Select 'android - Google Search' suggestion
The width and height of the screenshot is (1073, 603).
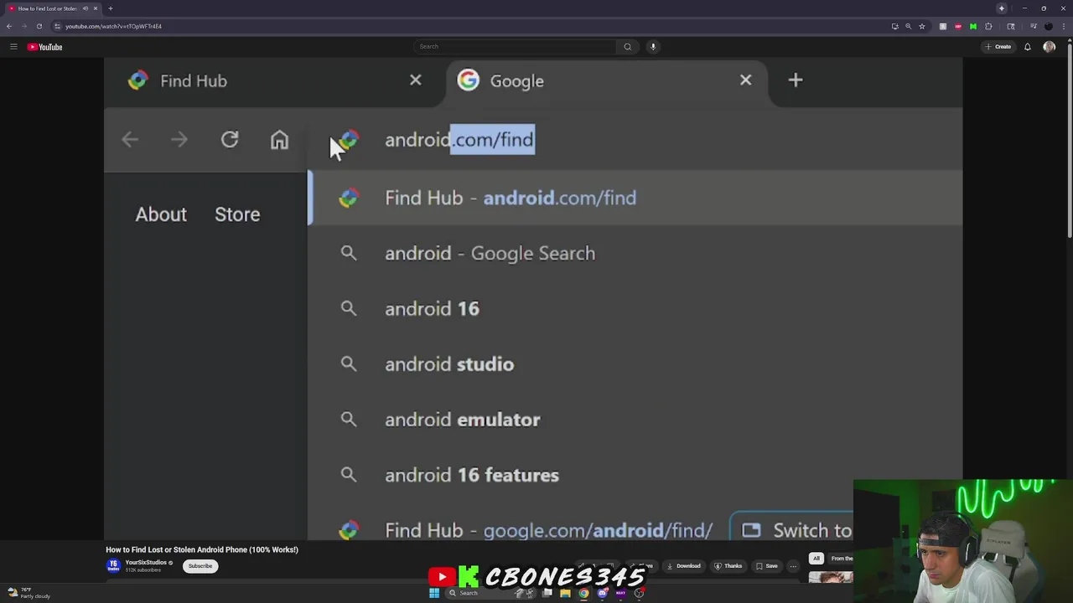point(635,253)
